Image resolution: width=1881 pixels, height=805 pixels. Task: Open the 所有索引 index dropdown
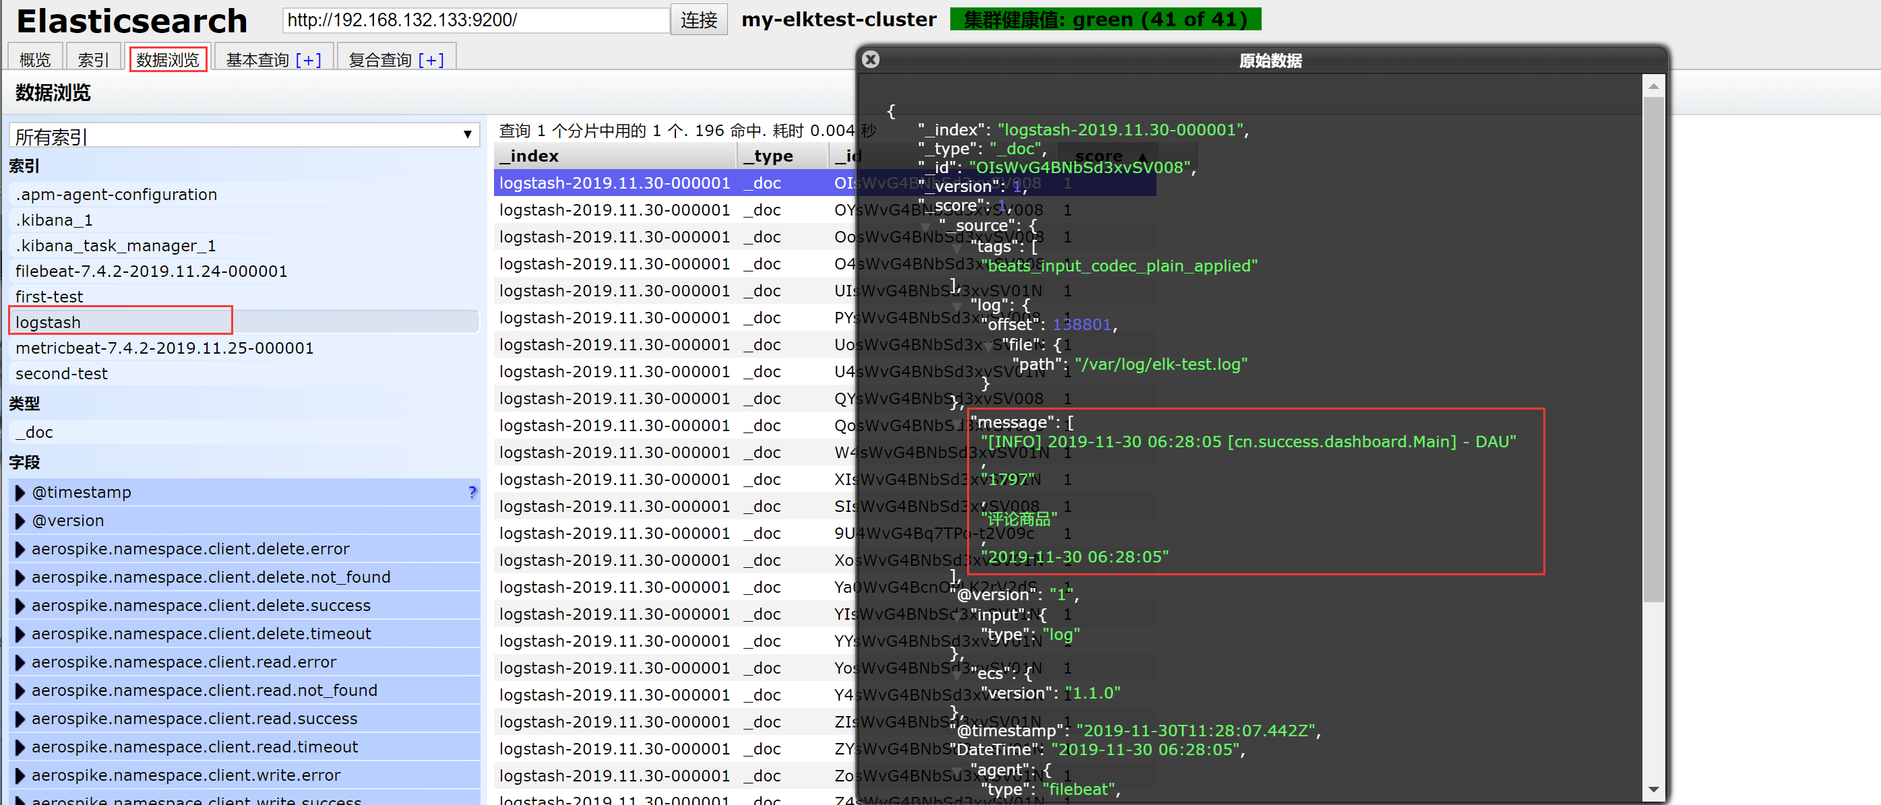[x=244, y=136]
